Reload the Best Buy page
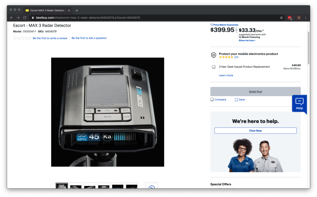The image size is (317, 197). pyautogui.click(x=25, y=18)
